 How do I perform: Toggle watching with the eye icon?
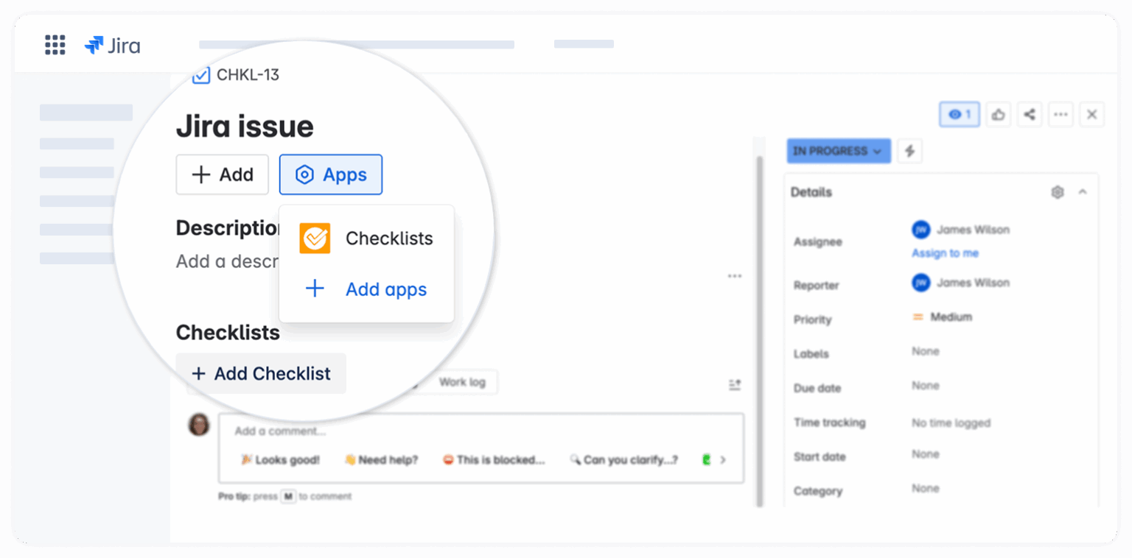click(958, 114)
